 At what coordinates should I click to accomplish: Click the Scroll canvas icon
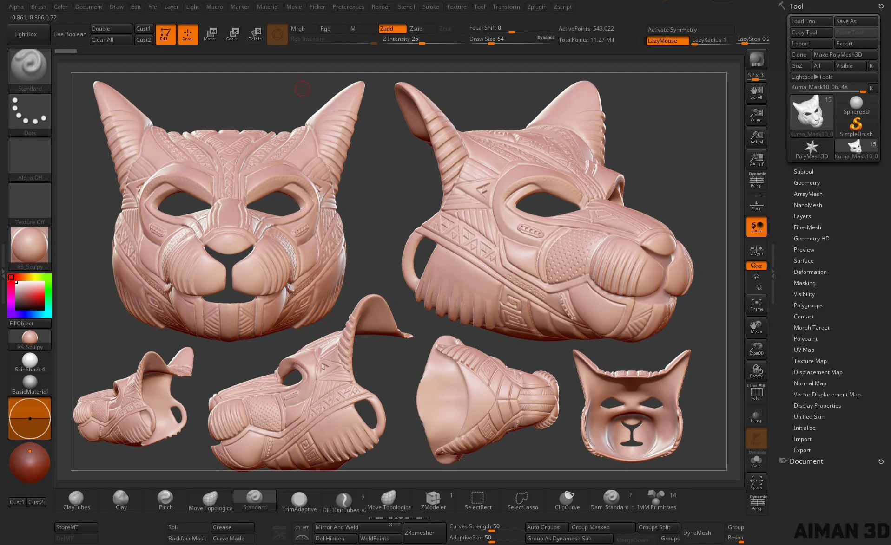tap(756, 93)
